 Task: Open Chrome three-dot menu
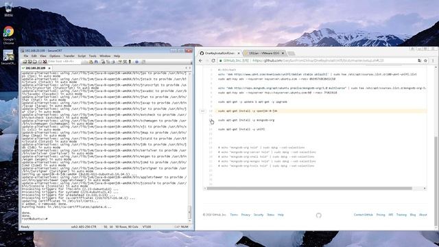point(433,60)
